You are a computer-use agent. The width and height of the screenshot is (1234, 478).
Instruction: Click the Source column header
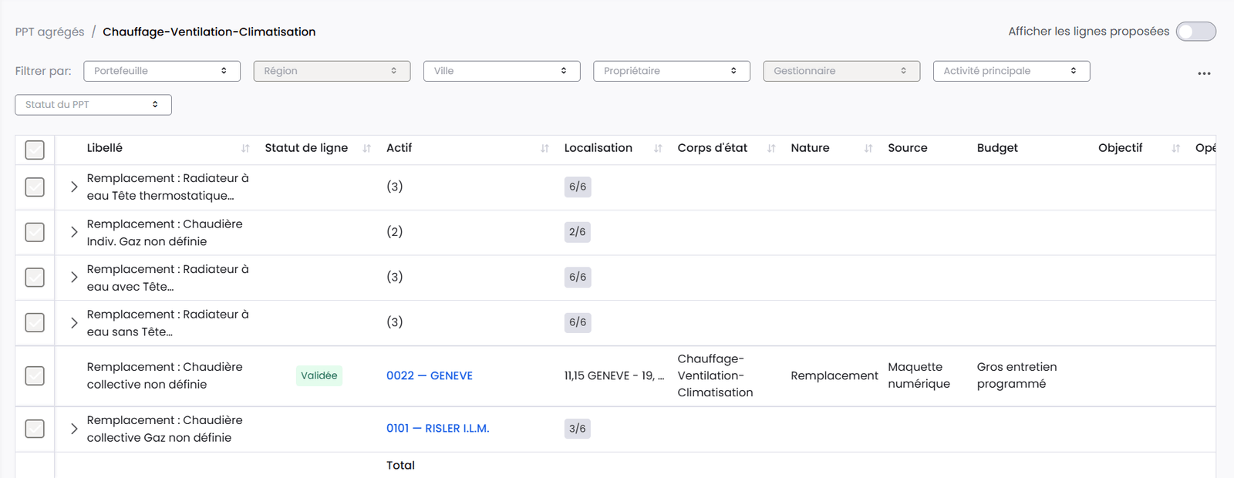coord(908,148)
